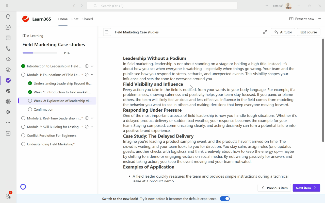Click the content vertical scrollbar
The image size is (325, 203).
click(x=323, y=90)
